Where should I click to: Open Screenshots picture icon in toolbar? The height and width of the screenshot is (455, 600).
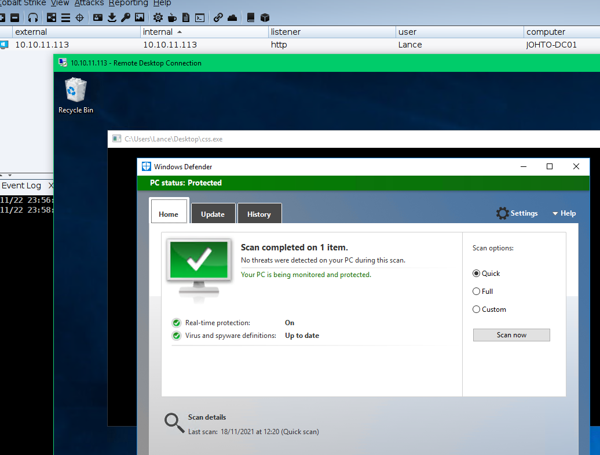[x=140, y=17]
